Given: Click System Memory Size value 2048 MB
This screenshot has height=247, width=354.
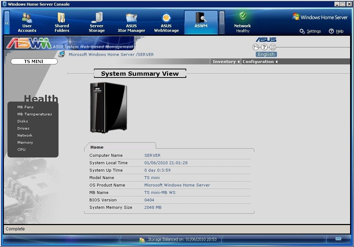Looking at the screenshot, I should (x=153, y=207).
